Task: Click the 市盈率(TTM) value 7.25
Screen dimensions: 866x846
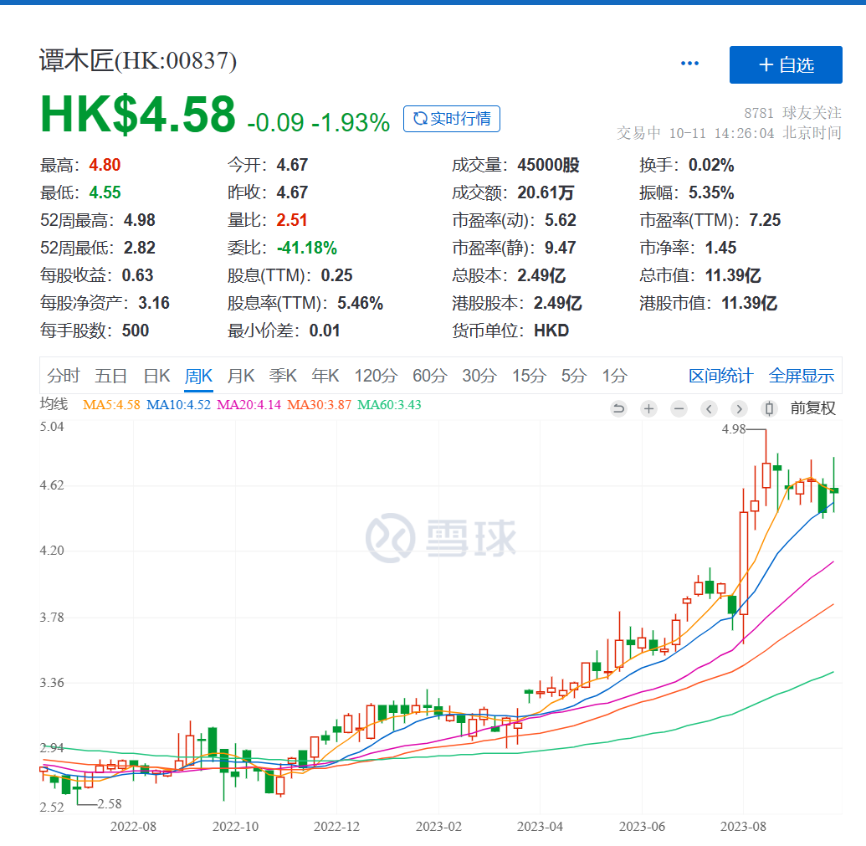Action: [x=765, y=220]
